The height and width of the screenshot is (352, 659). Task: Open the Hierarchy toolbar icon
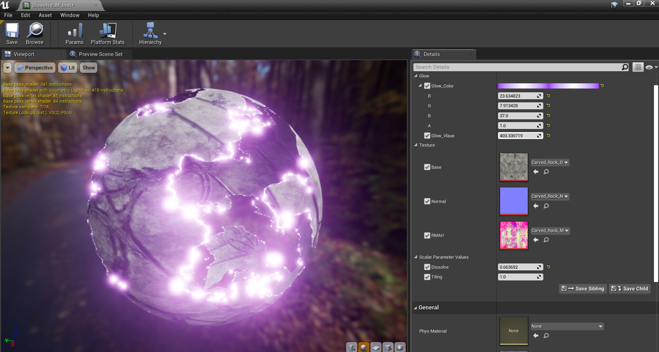[150, 33]
